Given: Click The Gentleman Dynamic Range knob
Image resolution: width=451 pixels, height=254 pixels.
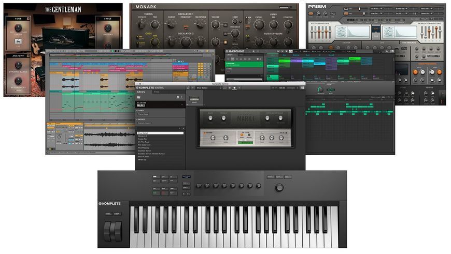Looking at the screenshot, I should [18, 65].
